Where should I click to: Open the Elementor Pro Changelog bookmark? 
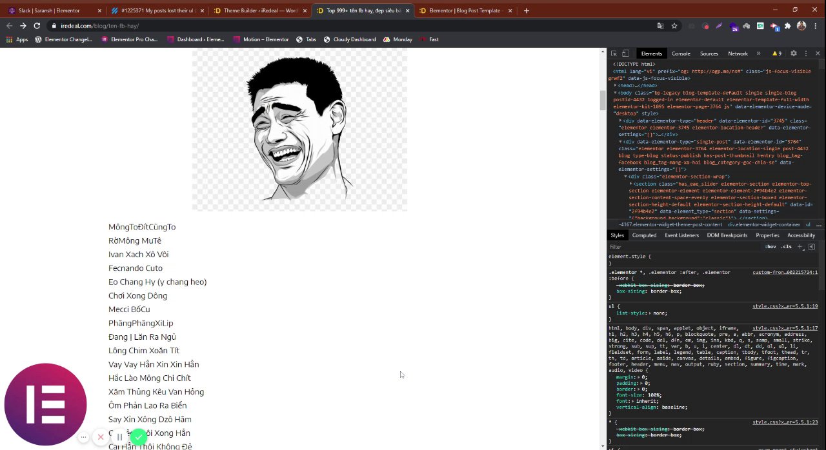coord(129,39)
